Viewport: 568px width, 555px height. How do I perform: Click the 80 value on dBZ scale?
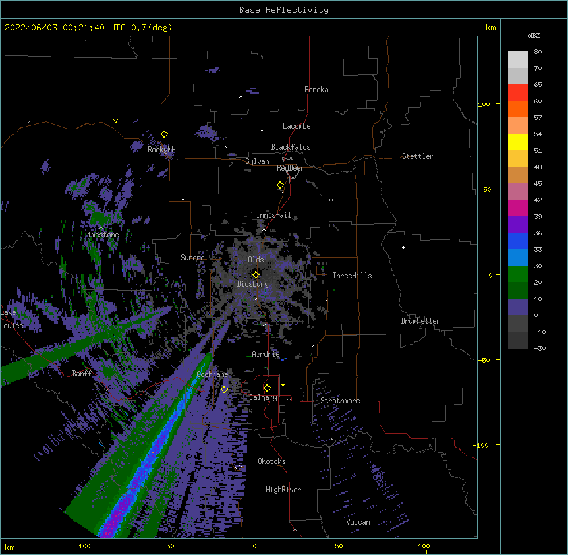(538, 52)
